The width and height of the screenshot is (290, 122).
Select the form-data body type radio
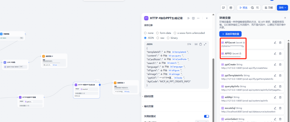pyautogui.click(x=157, y=33)
